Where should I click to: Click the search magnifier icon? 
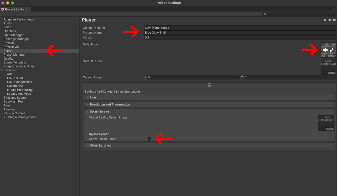tap(265, 14)
